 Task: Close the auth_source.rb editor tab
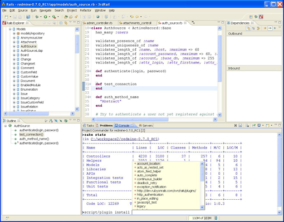click(x=185, y=23)
